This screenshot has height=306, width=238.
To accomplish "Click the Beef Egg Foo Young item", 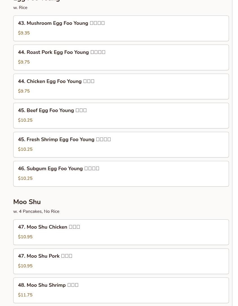I will 121,115.
